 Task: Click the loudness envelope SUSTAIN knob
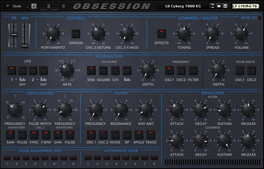pos(224,141)
